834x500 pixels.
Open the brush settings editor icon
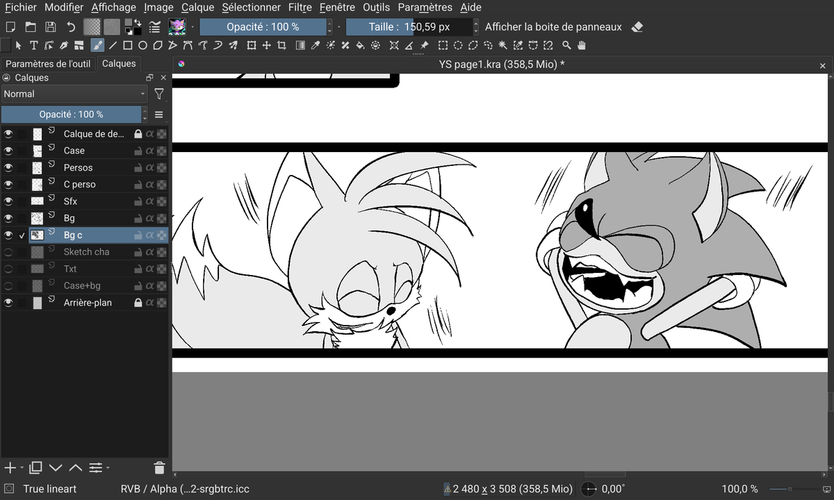[x=155, y=27]
